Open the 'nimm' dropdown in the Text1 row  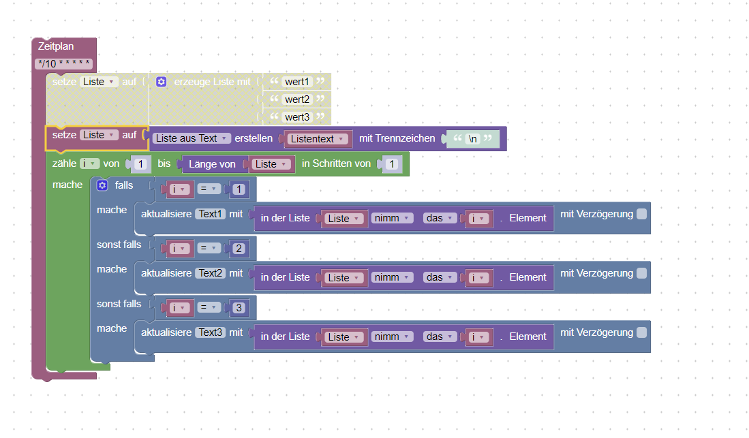[x=392, y=218]
